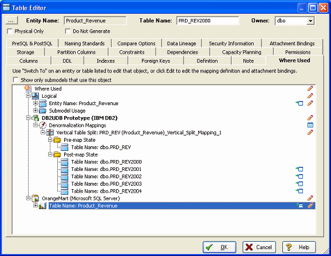Select the Table Name: dbo.PRD_REV row
Viewport: 331px width, 256px height.
tap(101, 147)
